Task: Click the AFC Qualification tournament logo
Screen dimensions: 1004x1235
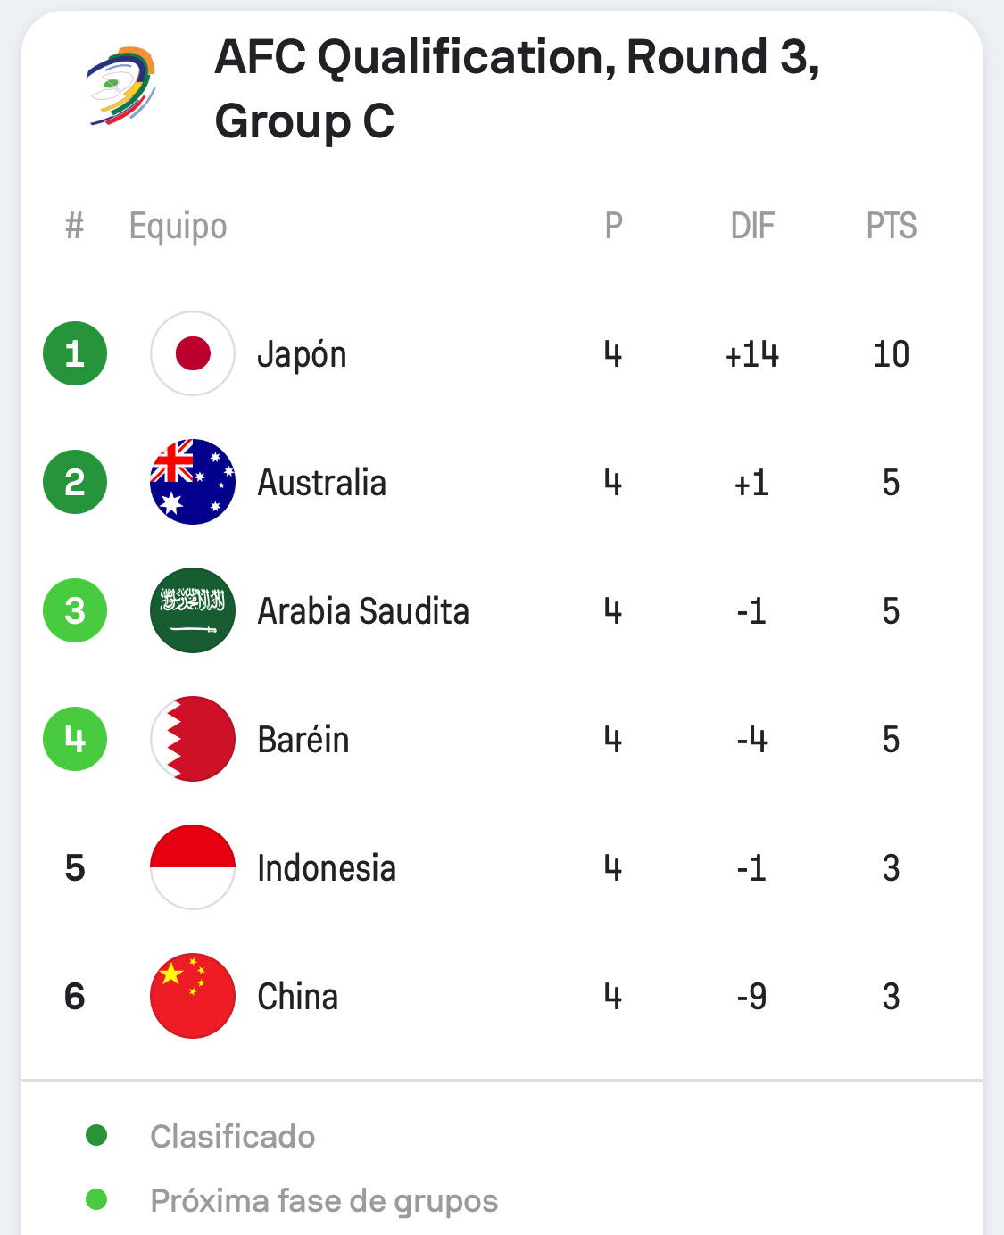Action: coord(122,87)
